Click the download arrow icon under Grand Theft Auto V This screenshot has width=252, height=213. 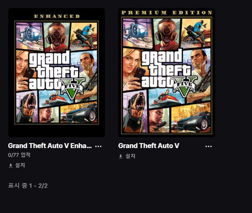click(121, 156)
